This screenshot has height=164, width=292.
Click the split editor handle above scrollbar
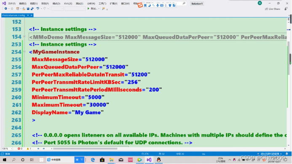pos(289,19)
